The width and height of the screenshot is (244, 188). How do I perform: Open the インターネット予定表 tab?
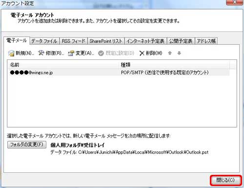(x=145, y=41)
